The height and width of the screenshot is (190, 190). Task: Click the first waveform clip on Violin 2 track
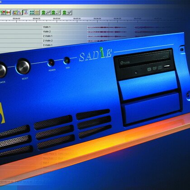pyautogui.click(x=107, y=32)
